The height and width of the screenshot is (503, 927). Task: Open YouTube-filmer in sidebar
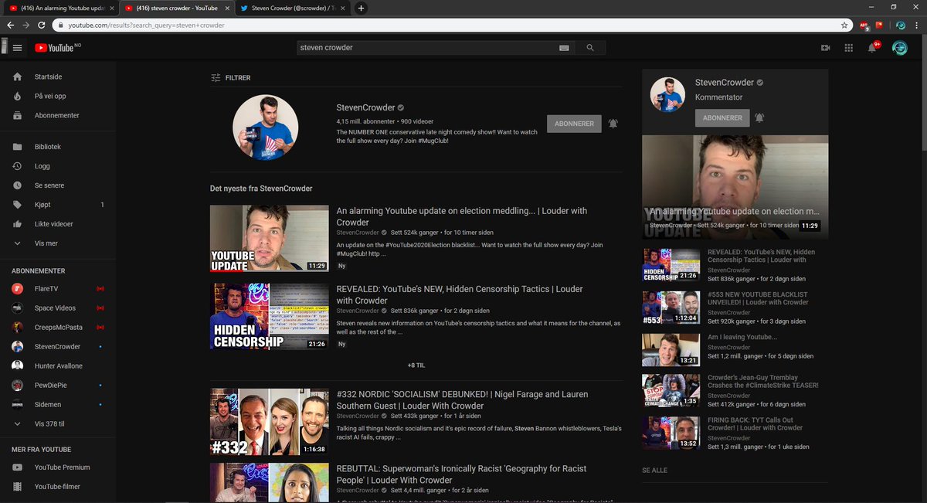click(x=58, y=487)
